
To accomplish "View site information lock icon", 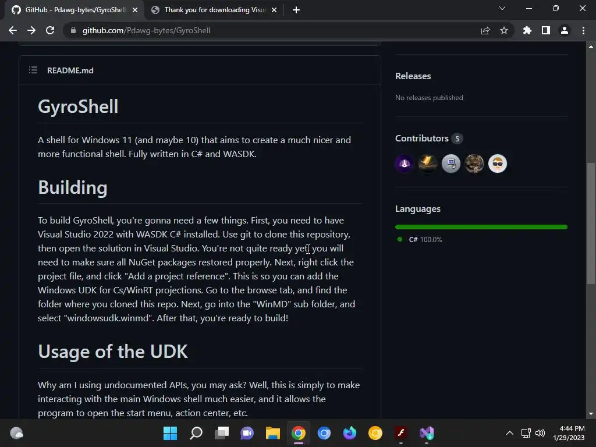I will 73,30.
